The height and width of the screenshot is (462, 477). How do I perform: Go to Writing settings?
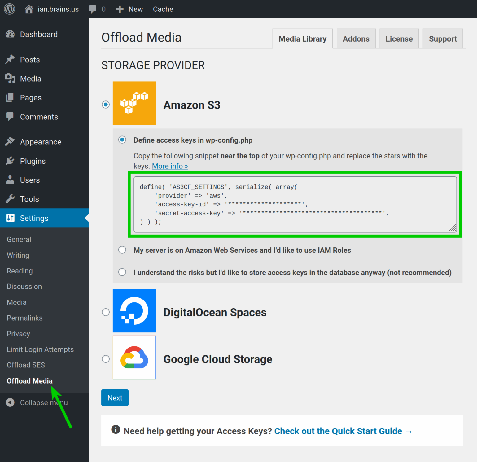coord(18,255)
